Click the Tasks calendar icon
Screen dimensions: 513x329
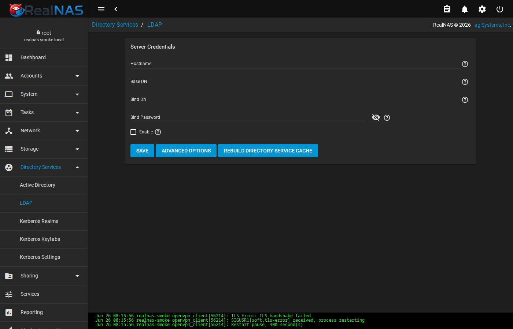[9, 113]
